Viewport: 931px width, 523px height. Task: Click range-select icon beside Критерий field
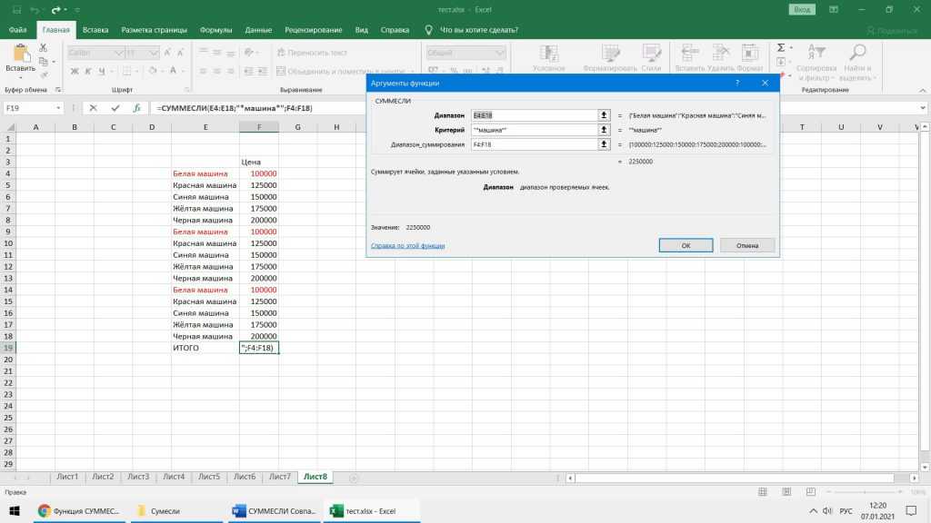coord(604,129)
